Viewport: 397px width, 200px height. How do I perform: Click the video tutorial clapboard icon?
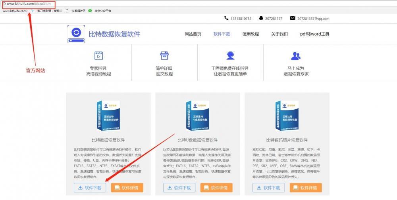point(99,55)
